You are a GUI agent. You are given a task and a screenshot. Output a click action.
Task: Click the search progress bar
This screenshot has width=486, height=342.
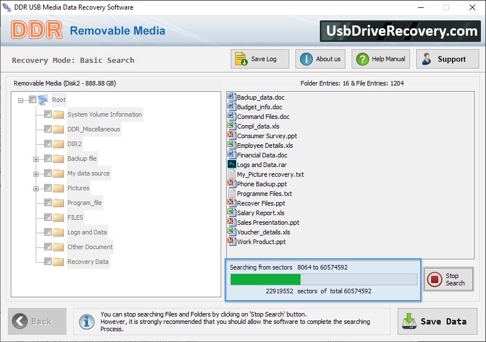pos(324,279)
